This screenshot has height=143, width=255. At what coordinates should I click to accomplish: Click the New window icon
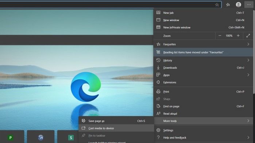(x=158, y=20)
